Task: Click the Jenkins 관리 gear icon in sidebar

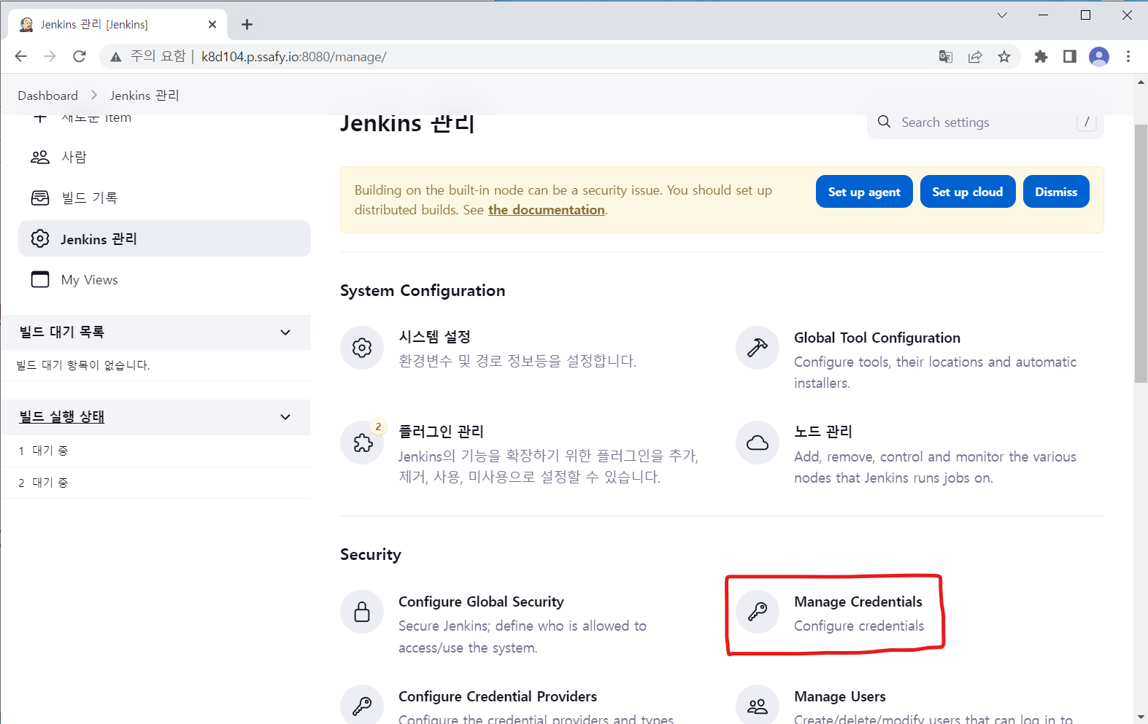Action: (x=40, y=238)
